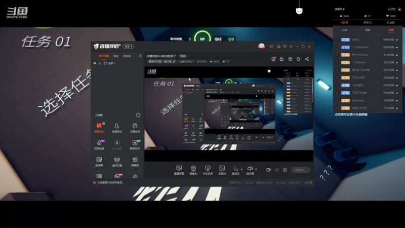Switch to 贵宾(2) tab in overlay
Image resolution: width=405 pixels, height=228 pixels.
click(x=368, y=22)
